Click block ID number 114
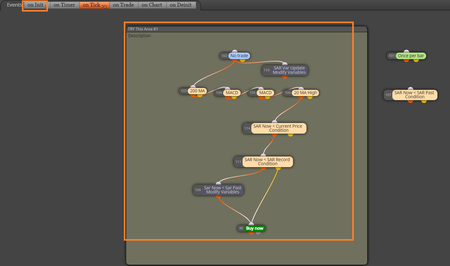450x266 pixels. (247, 128)
